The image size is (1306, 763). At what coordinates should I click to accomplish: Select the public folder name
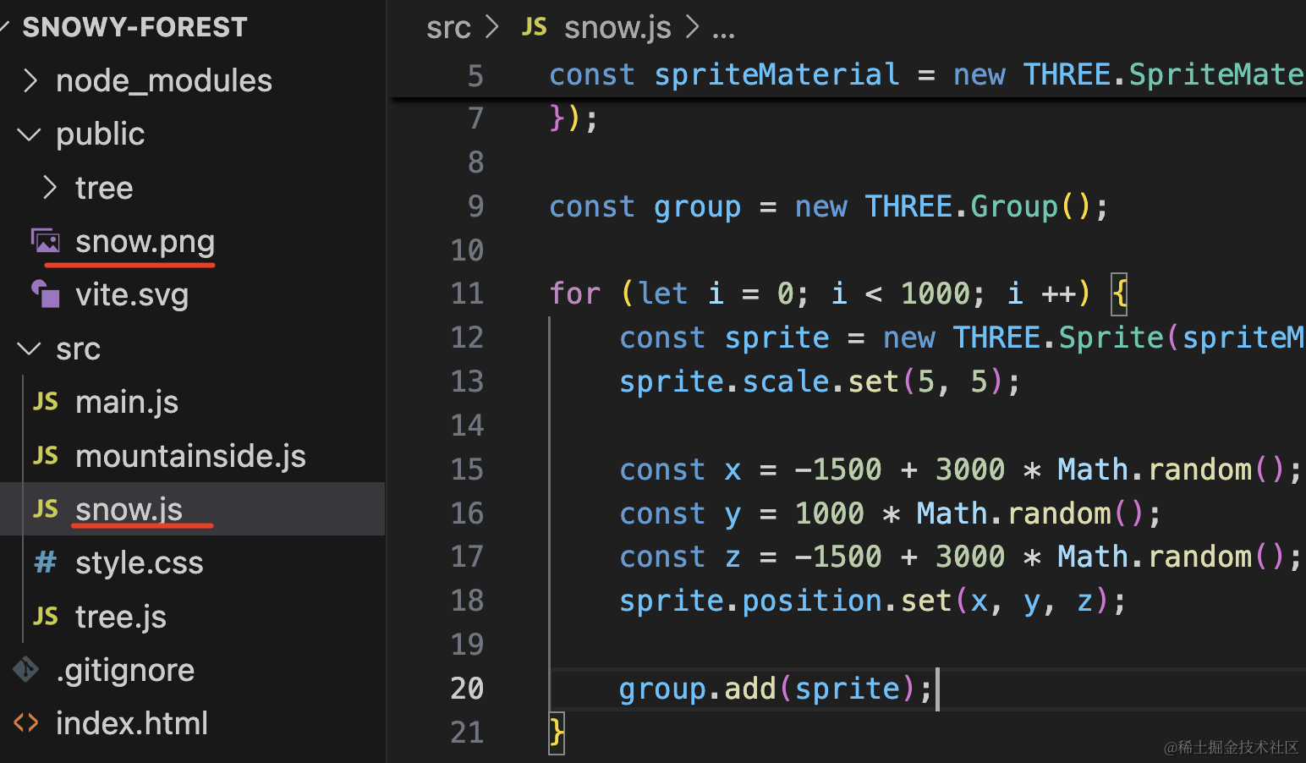click(101, 134)
